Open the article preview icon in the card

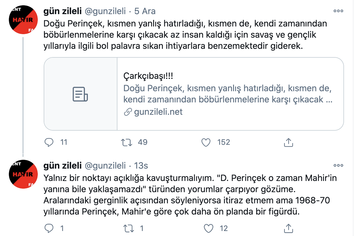point(80,94)
